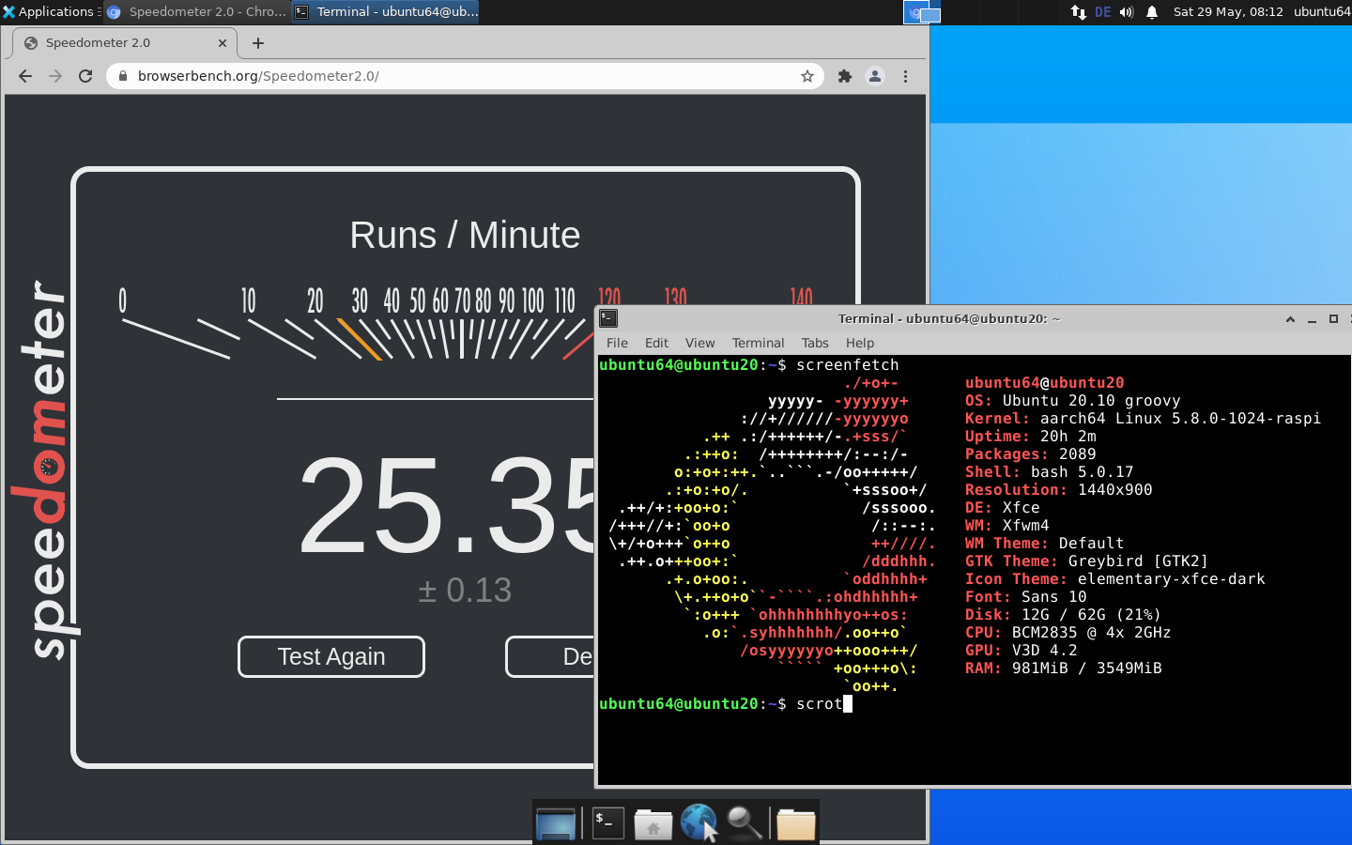This screenshot has height=845, width=1352.
Task: Click the Icon Theme line in terminal
Action: coord(1114,579)
